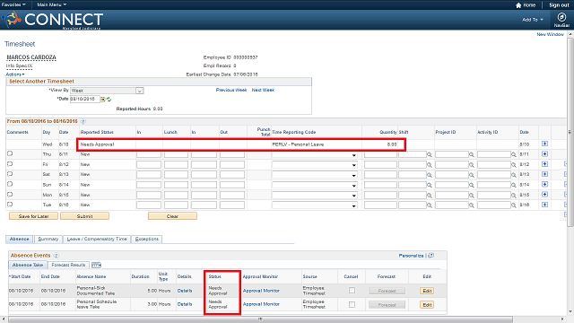The height and width of the screenshot is (323, 574).
Task: Open comment bubble for Sun 8/14
Action: click(x=10, y=184)
